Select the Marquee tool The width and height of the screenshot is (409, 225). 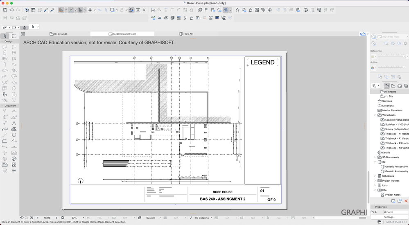14,36
